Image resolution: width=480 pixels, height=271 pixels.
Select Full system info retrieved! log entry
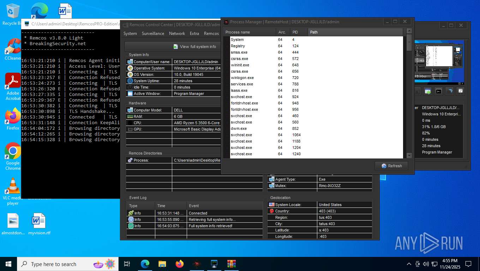pos(195,226)
